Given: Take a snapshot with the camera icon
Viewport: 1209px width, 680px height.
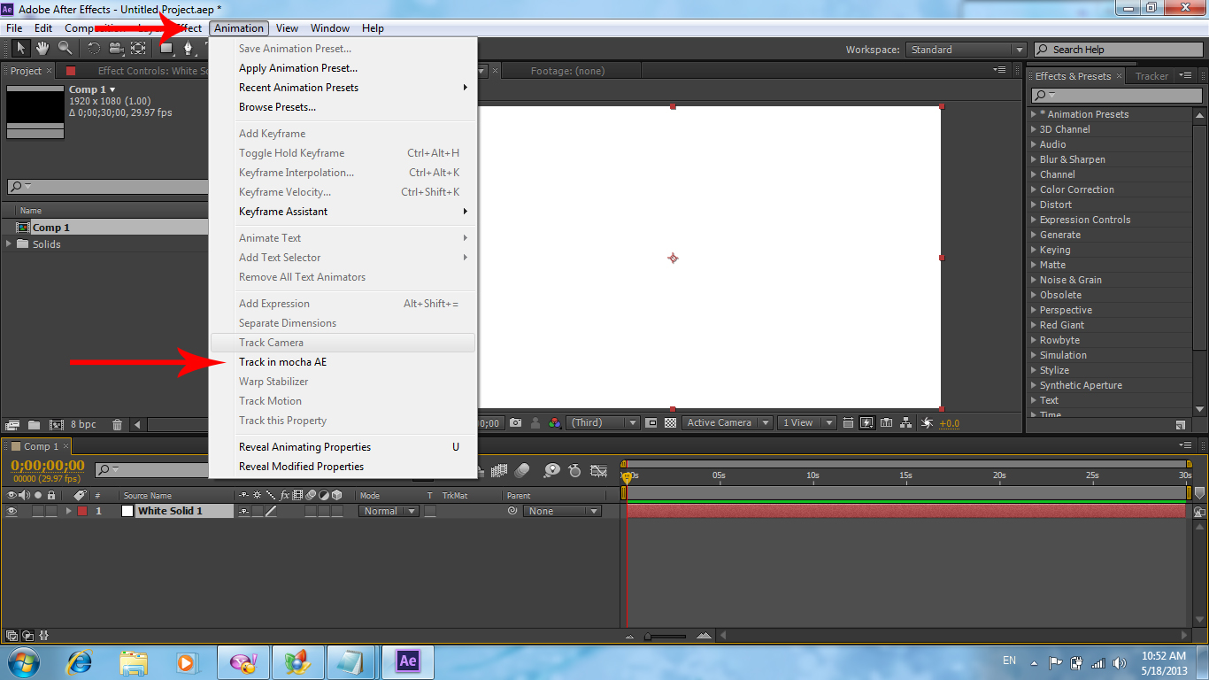Looking at the screenshot, I should coord(516,423).
